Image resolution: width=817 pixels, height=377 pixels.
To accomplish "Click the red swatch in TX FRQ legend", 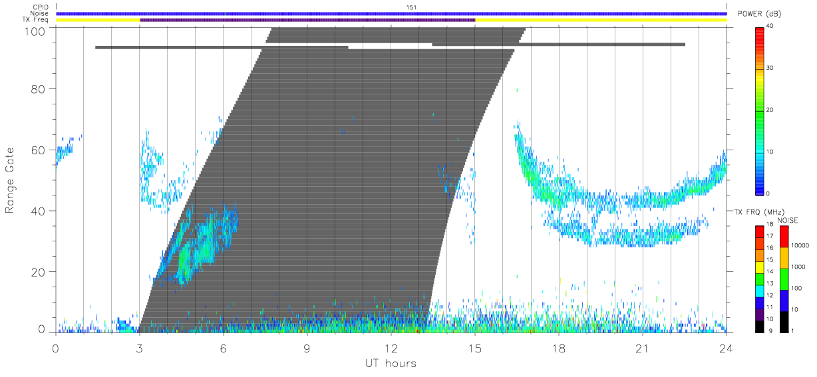I will pyautogui.click(x=760, y=232).
